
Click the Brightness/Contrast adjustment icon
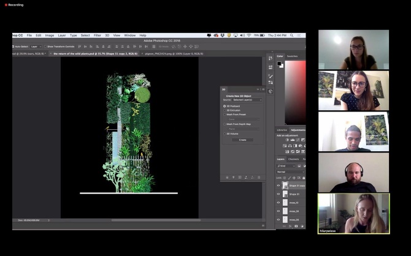click(286, 140)
